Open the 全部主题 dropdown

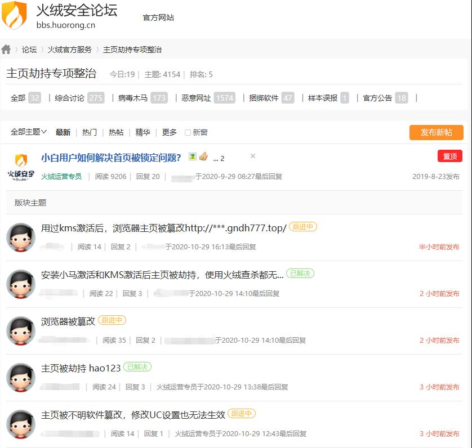click(x=28, y=132)
